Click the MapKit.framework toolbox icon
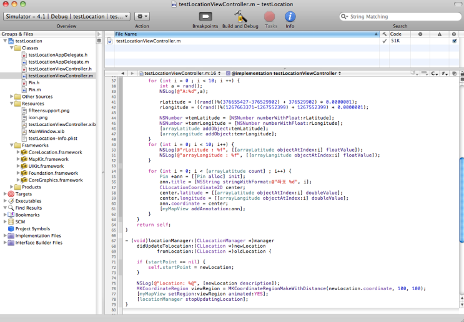Screen dimensions: 464x322 pos(24,159)
